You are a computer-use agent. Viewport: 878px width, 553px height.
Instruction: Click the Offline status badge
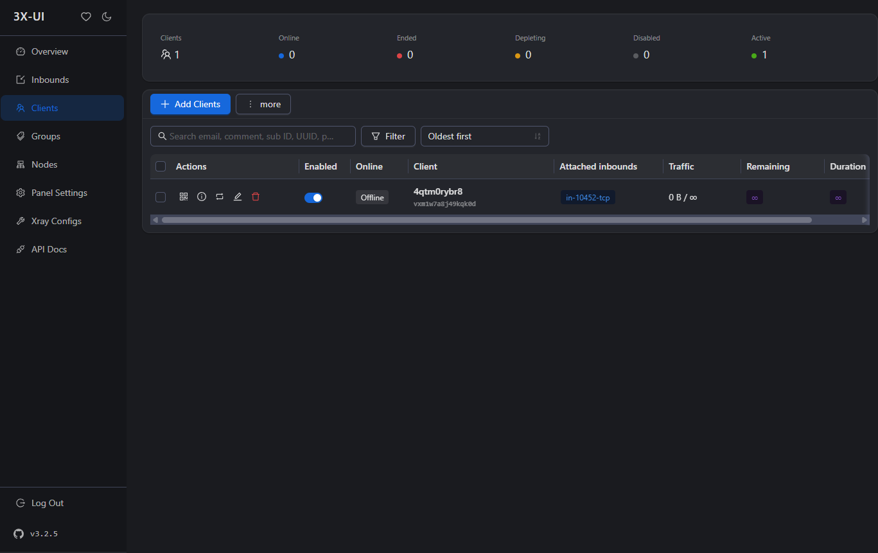[372, 197]
